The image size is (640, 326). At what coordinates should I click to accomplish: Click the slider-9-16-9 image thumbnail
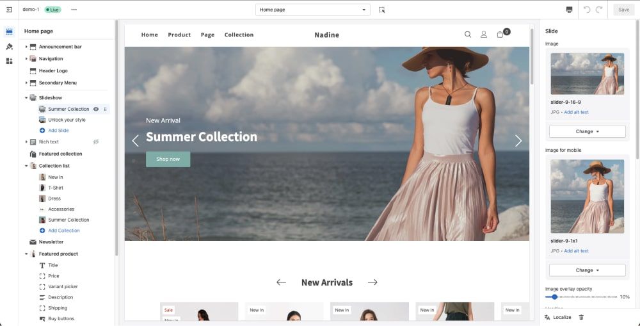[588, 74]
